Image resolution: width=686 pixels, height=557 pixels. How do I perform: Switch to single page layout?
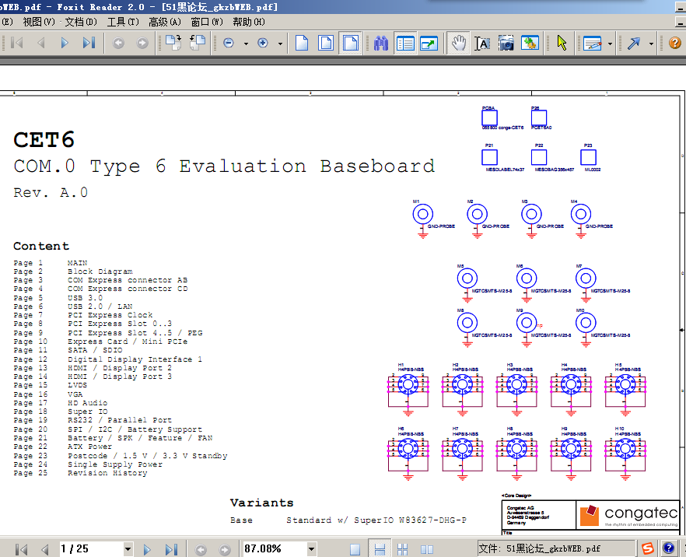point(355,549)
